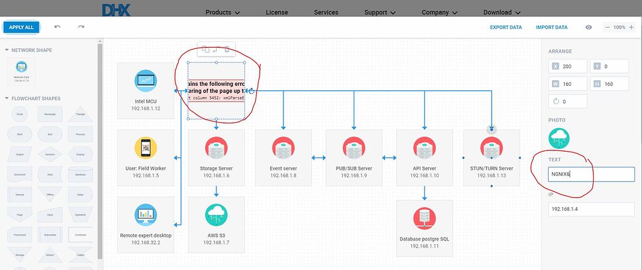Collapse the Network Shape section
642x270 pixels.
[x=7, y=50]
